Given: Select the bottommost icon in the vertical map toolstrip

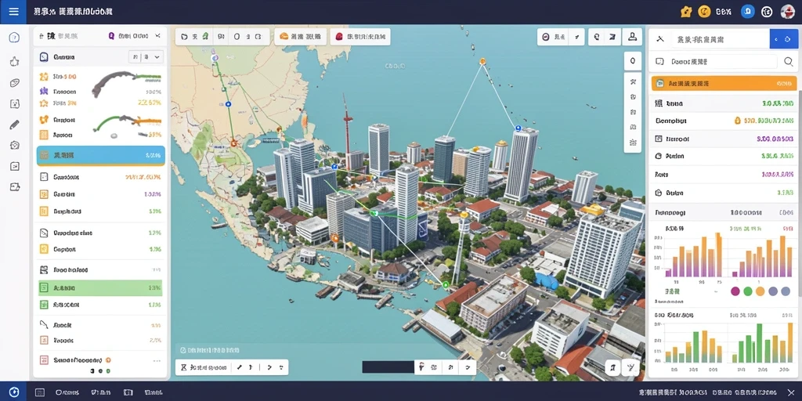Looking at the screenshot, I should tap(633, 143).
